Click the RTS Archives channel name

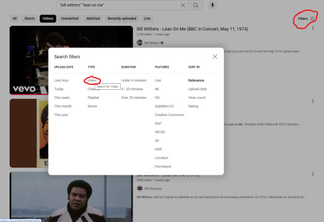153,188
